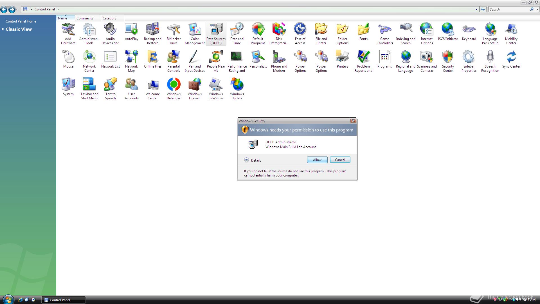Open the Disk Defragmenter icon

[x=279, y=33]
